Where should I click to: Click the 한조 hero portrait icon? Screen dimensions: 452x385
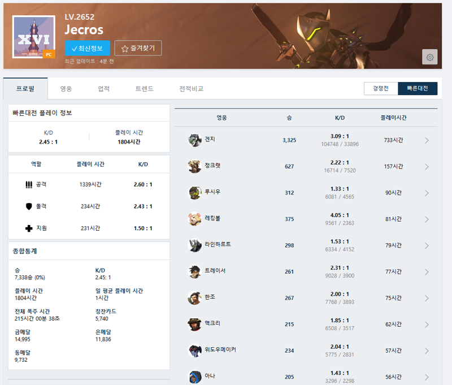[194, 298]
